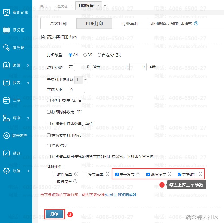Open the 查凭证 magnifier icon
Screen dimensions: 224x223
click(6, 48)
